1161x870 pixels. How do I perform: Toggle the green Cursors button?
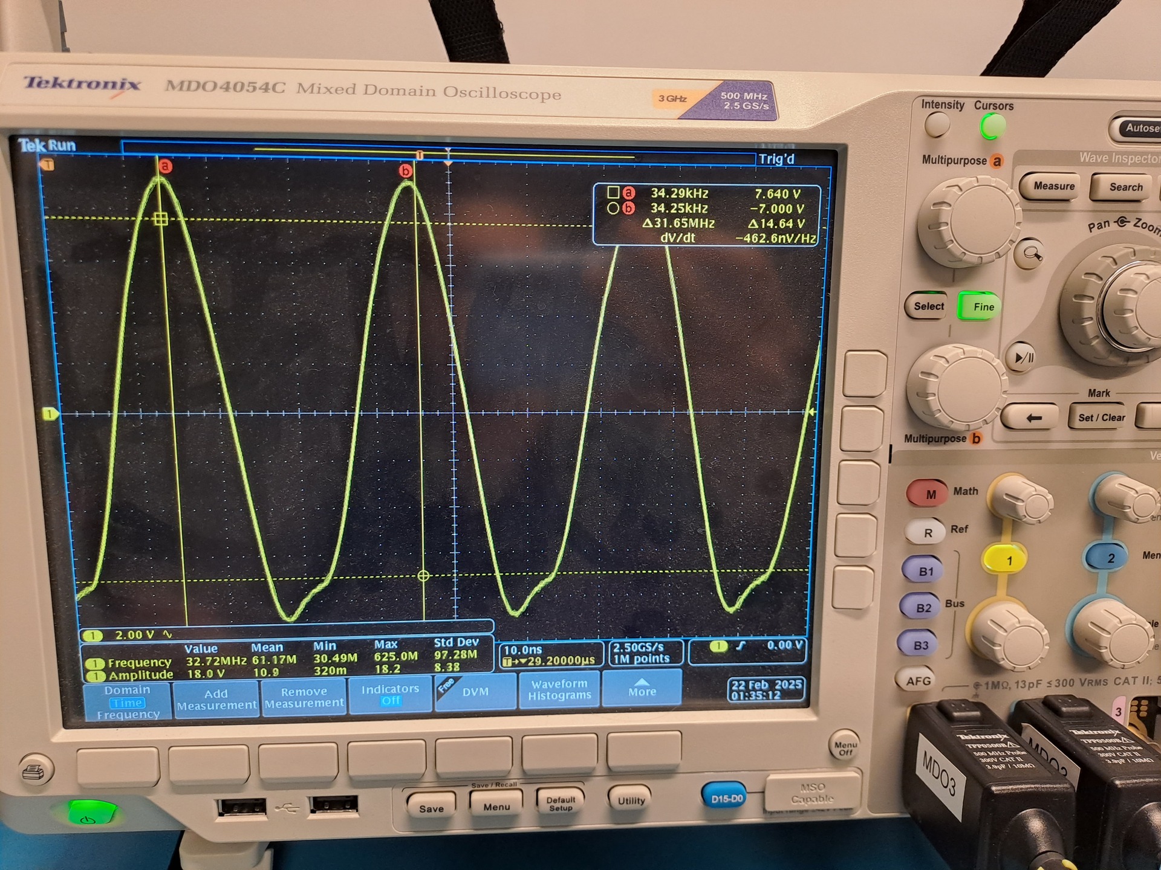[x=992, y=127]
